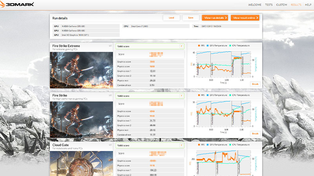The image size is (314, 176).
Task: Click the Save button
Action: [x=191, y=18]
